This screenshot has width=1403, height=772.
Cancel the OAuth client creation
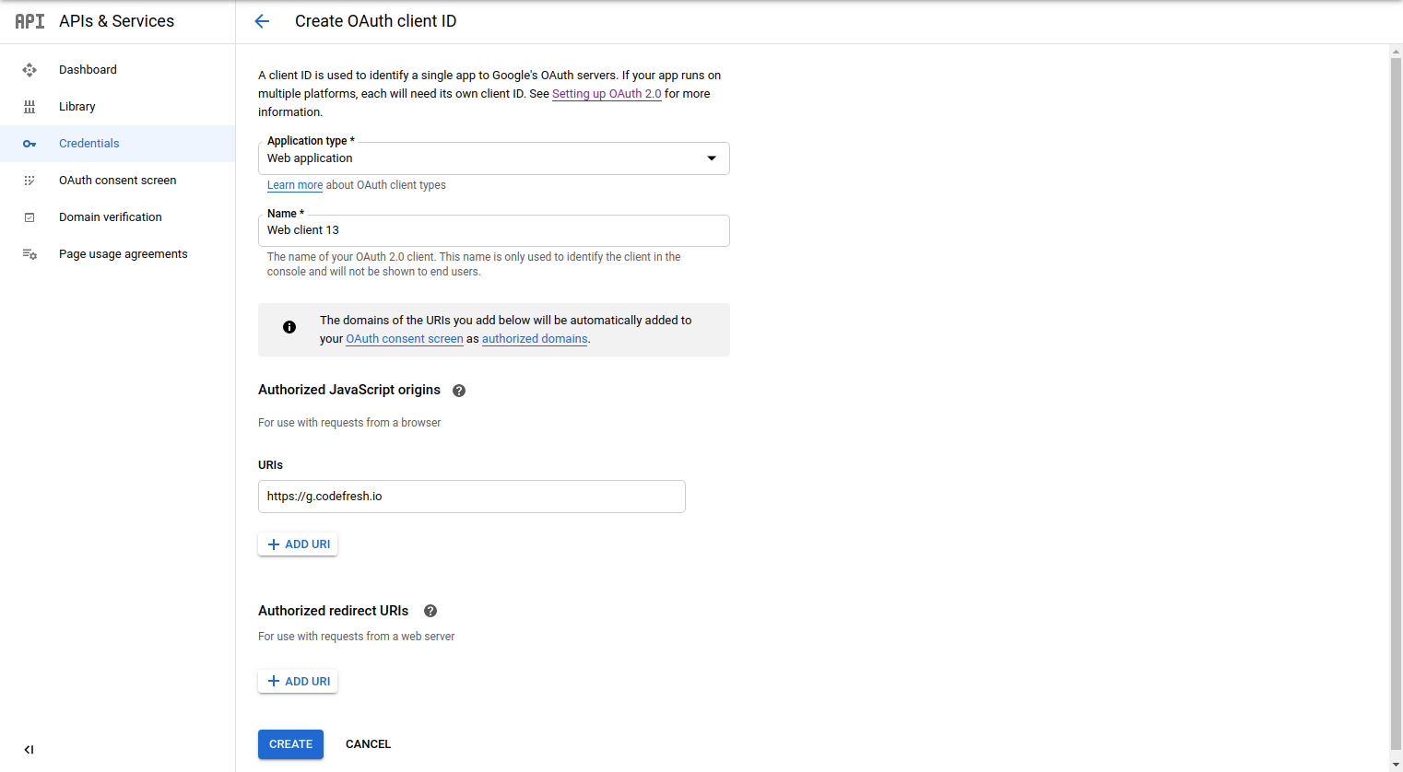(x=368, y=744)
